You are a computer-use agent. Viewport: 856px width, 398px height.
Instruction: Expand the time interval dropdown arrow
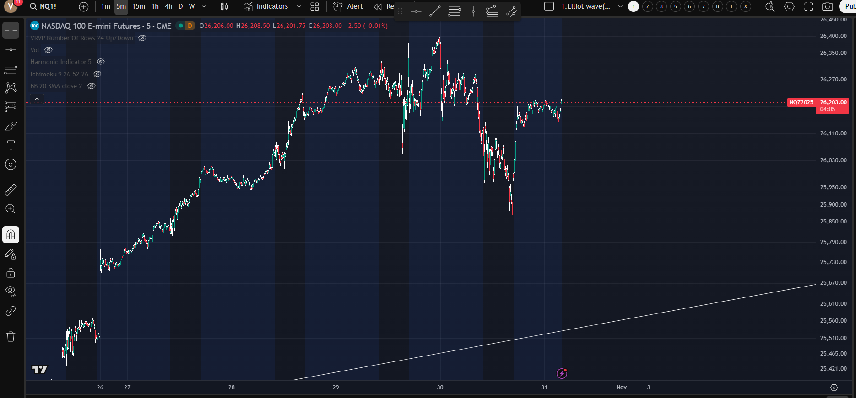pyautogui.click(x=204, y=6)
